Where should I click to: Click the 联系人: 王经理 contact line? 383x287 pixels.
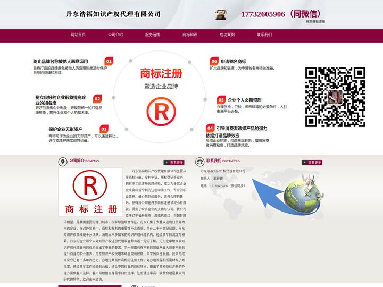pyautogui.click(x=212, y=179)
